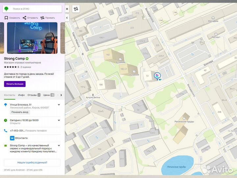This screenshot has height=178, width=237.
Task: Click the 'МегаДом' map place icon
Action: (x=213, y=18)
